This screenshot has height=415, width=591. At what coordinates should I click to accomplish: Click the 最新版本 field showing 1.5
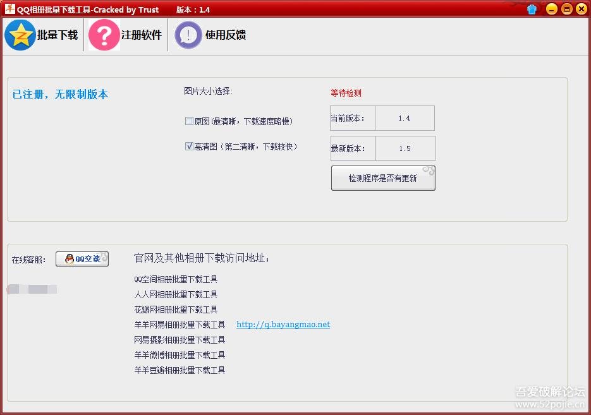coord(405,148)
